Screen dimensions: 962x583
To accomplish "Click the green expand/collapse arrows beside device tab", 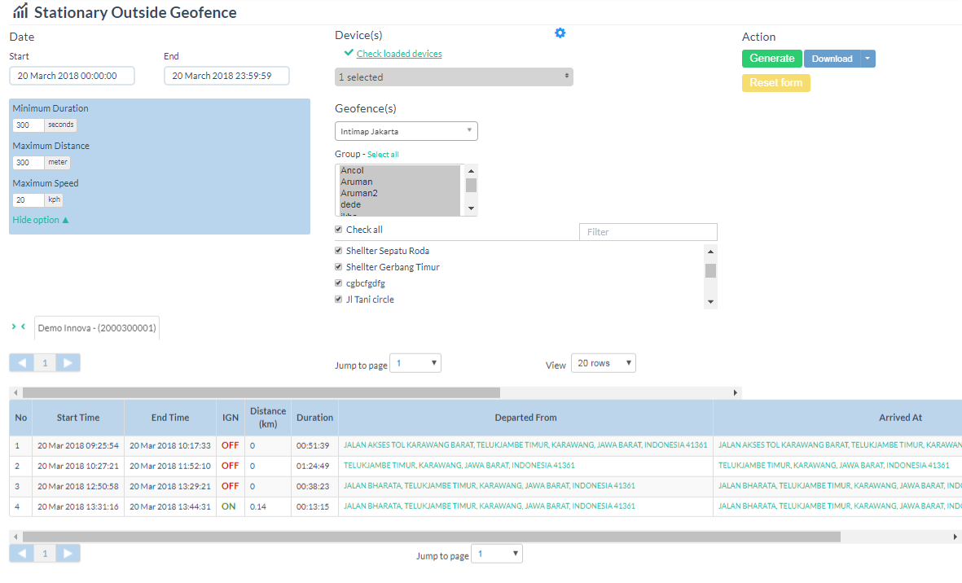I will point(18,327).
